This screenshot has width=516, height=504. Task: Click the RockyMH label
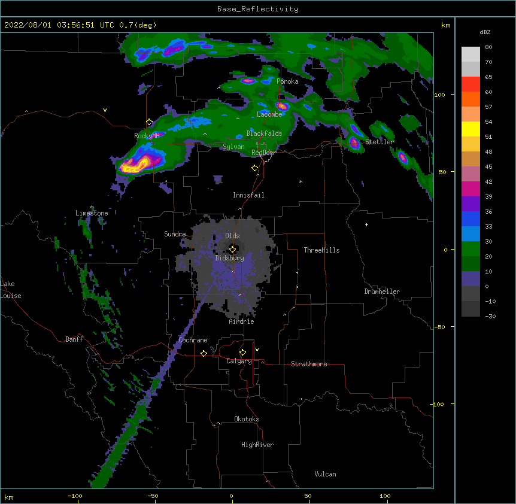[147, 136]
